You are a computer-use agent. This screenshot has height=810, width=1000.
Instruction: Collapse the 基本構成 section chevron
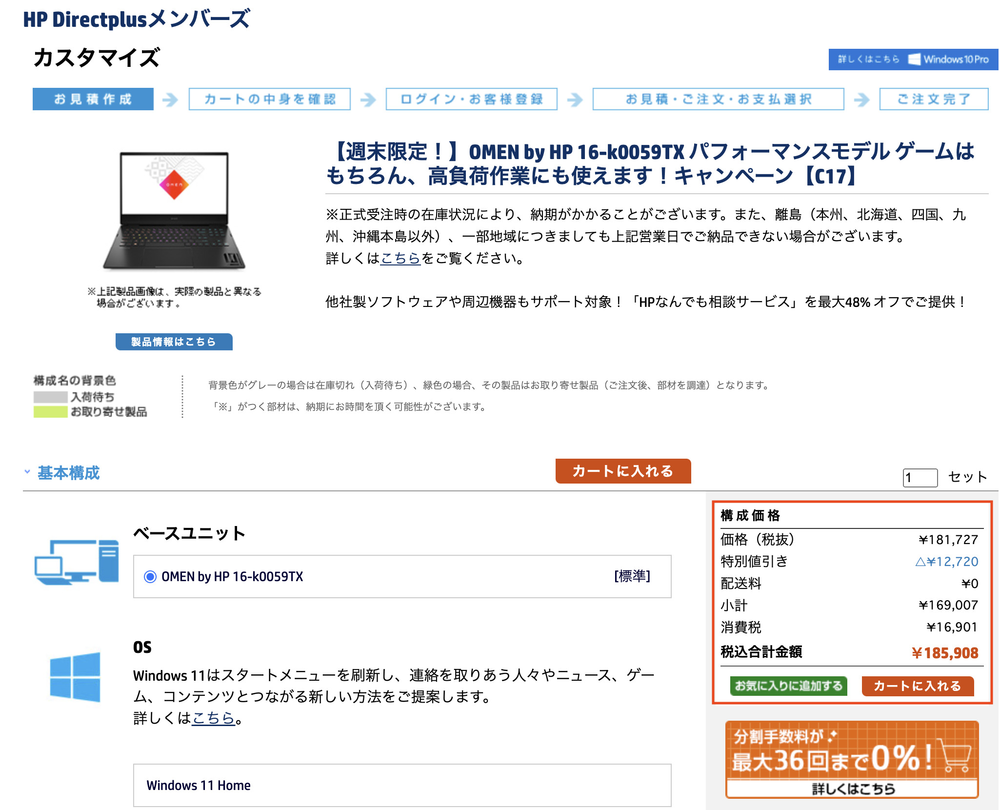point(27,472)
